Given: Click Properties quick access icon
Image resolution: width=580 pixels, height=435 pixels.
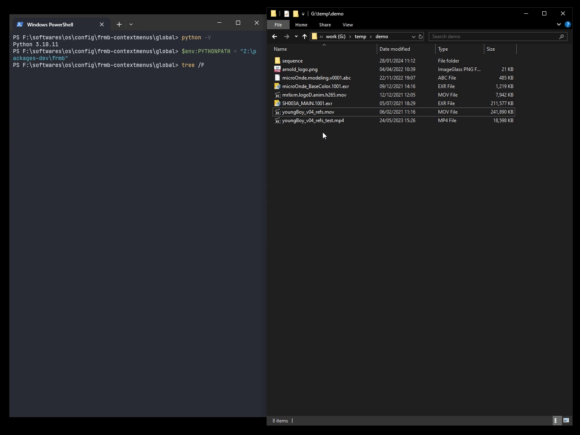Looking at the screenshot, I should pos(287,14).
